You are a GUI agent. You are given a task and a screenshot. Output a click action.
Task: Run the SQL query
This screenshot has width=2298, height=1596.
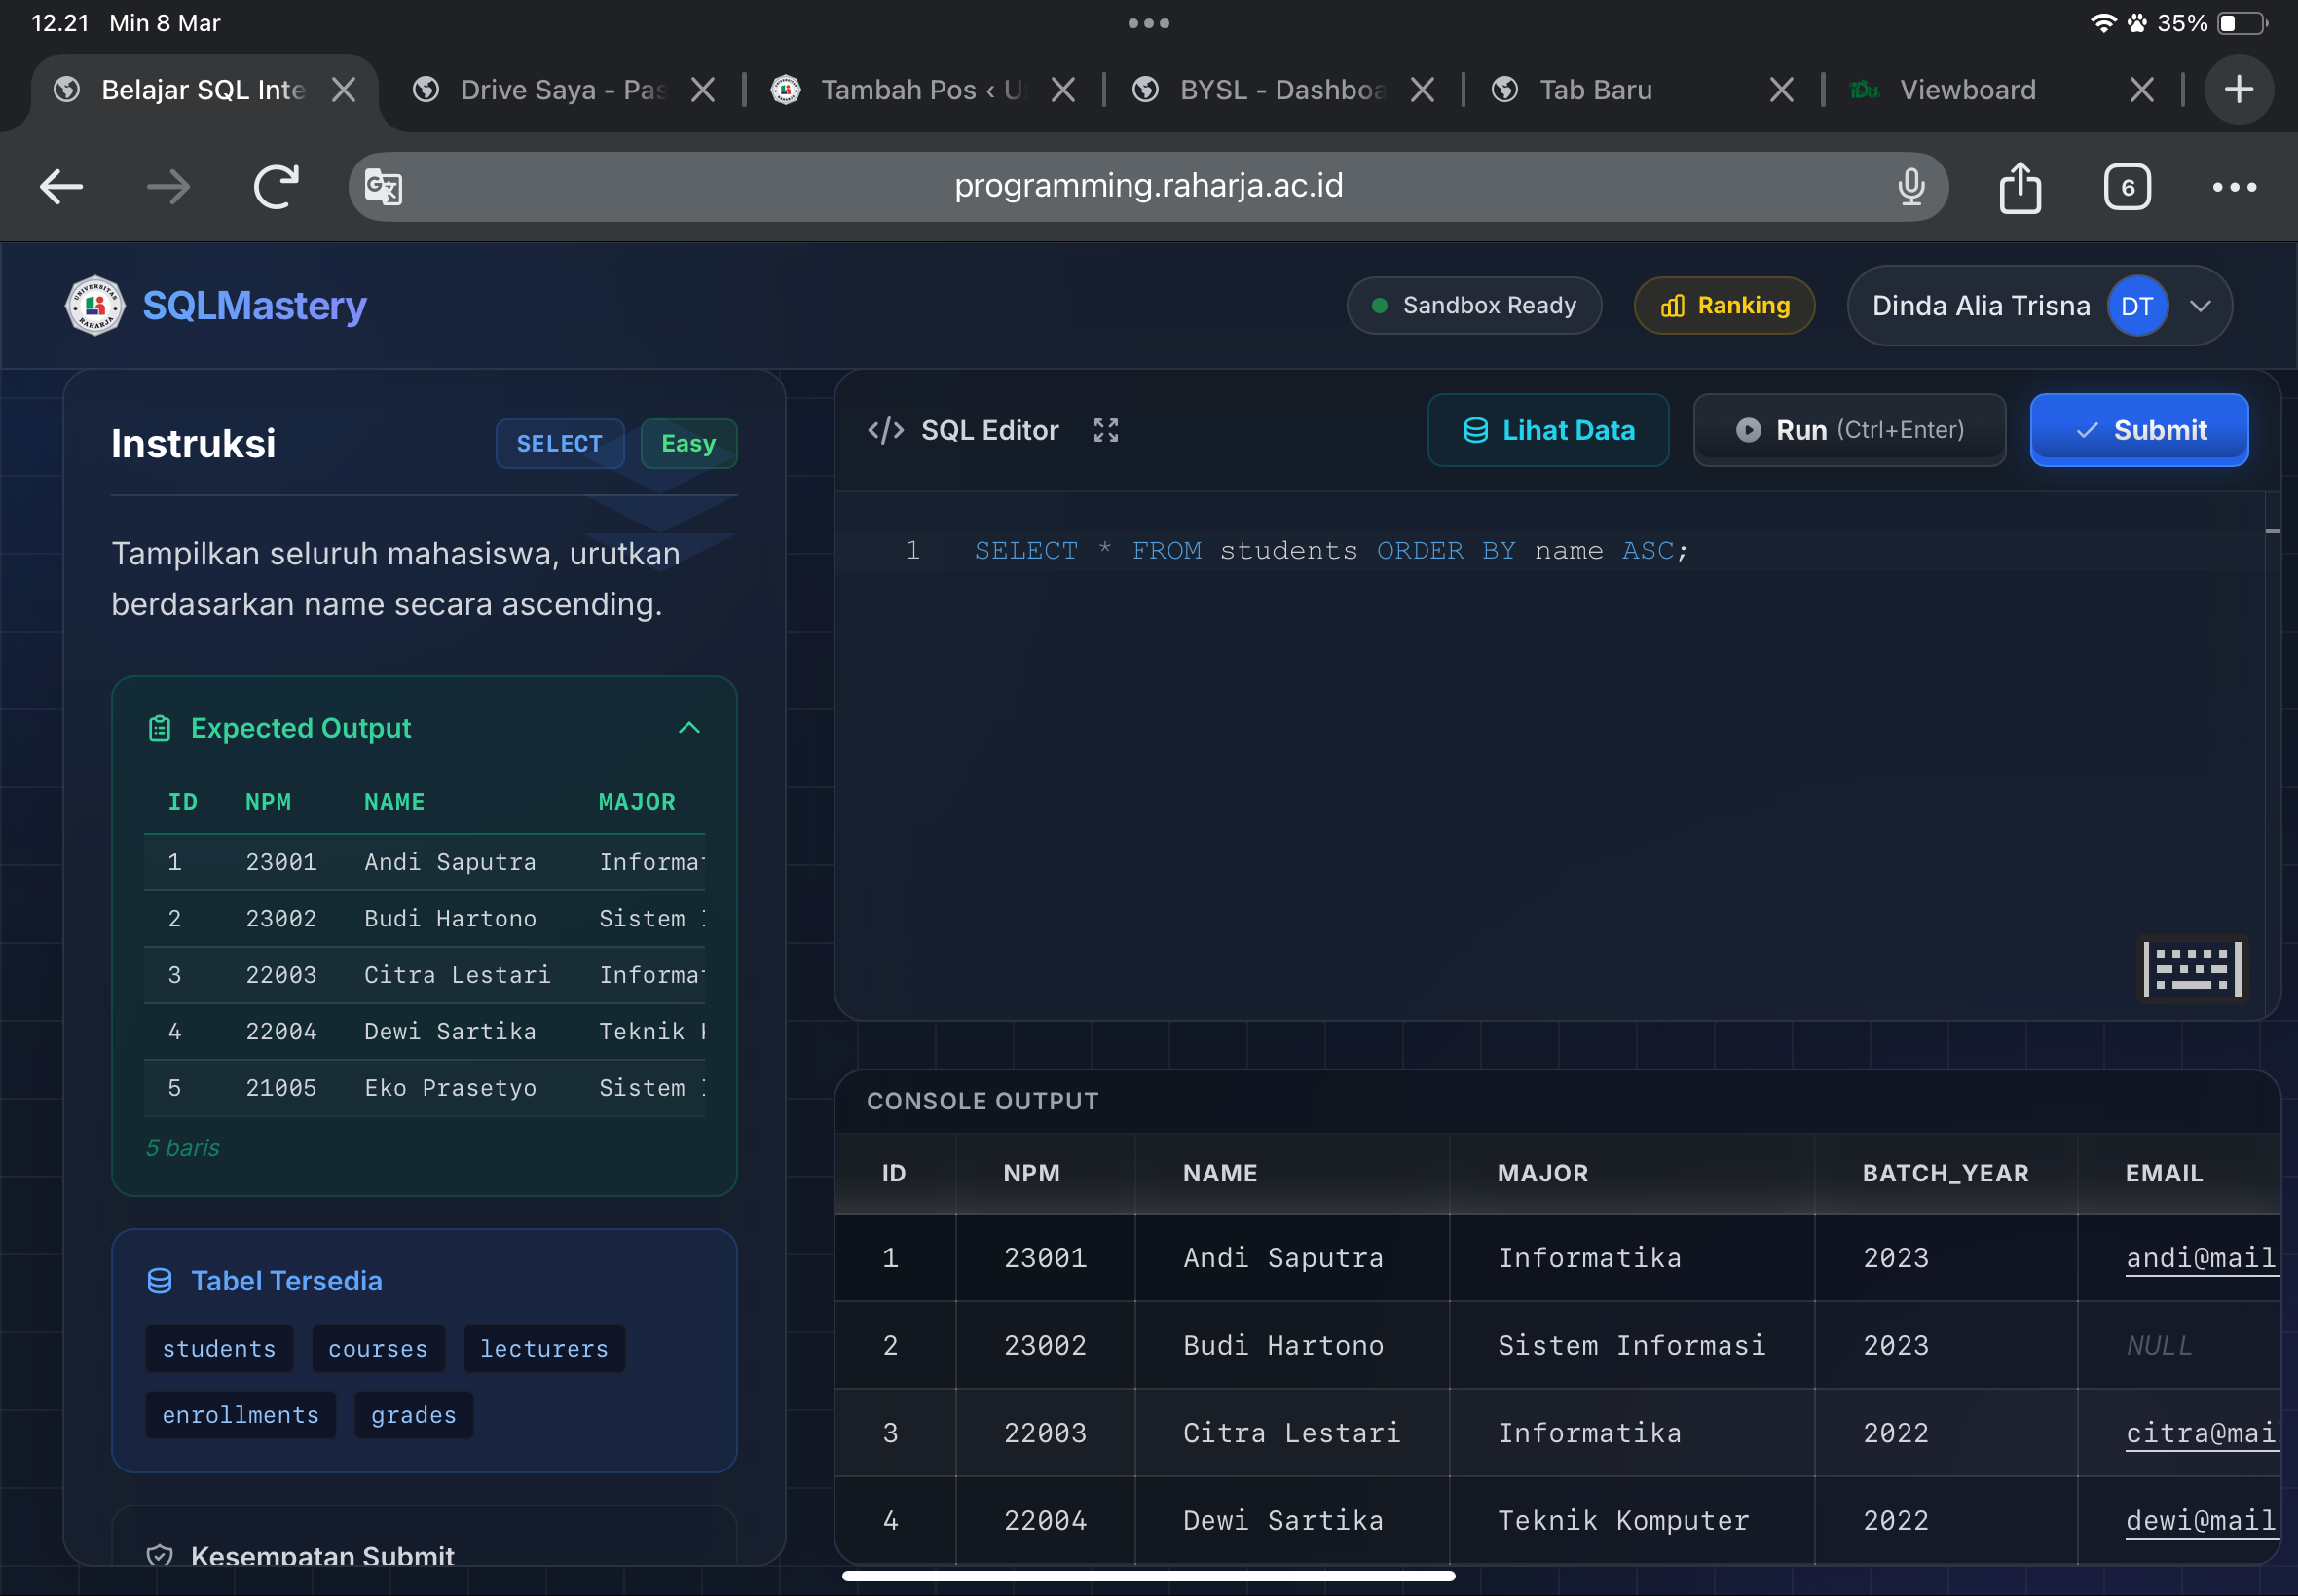(1849, 430)
